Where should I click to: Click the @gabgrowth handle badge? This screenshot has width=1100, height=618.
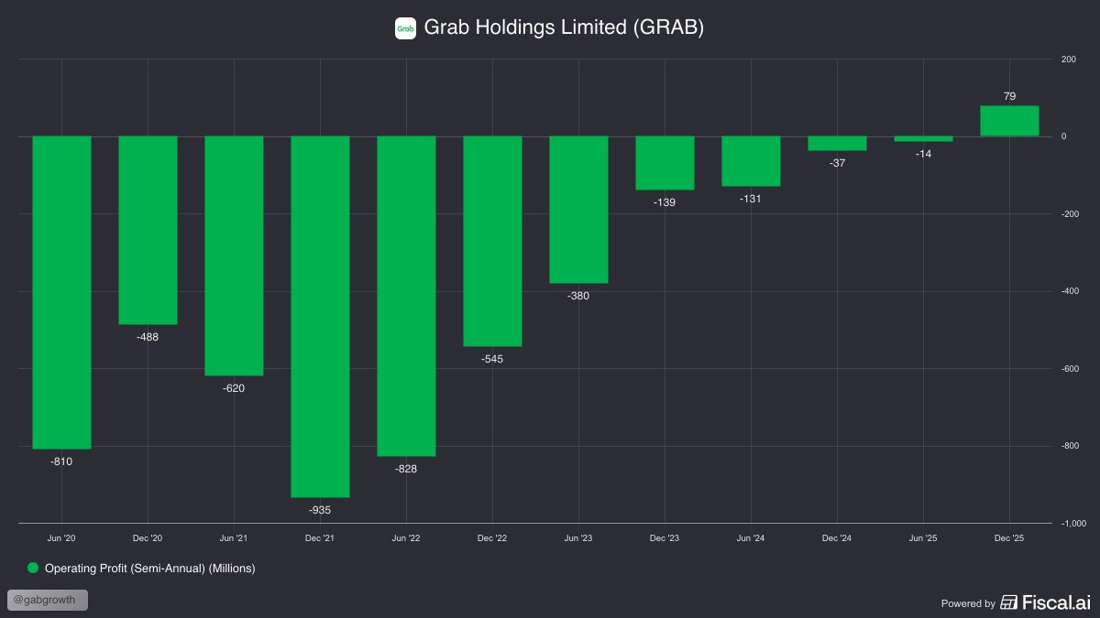[48, 601]
